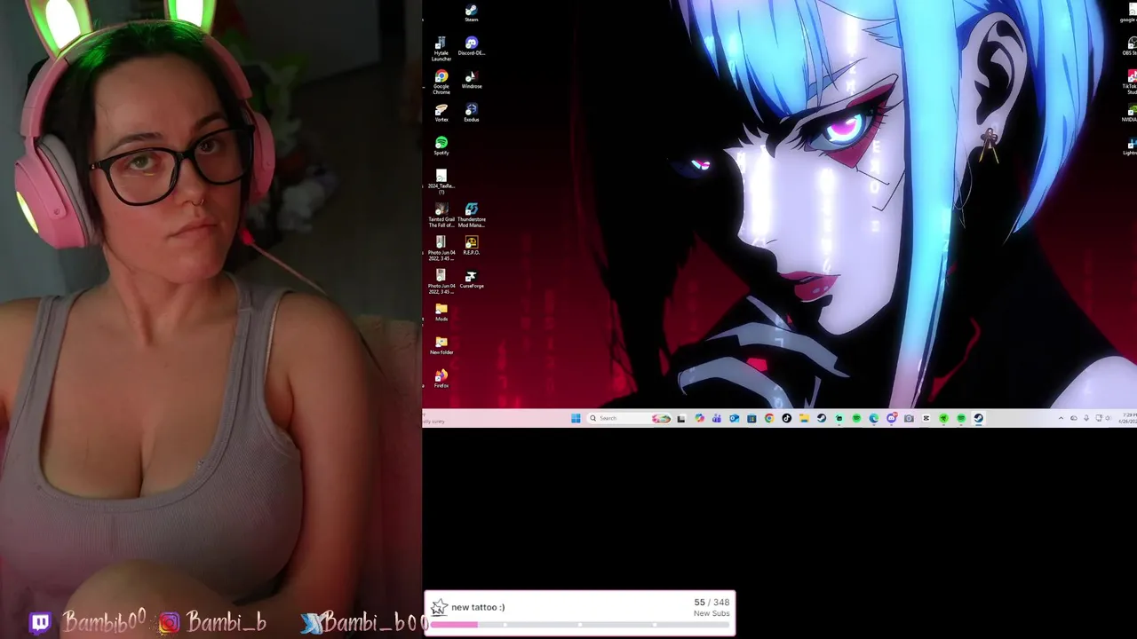
Task: Open the Spotify desktop shortcut
Action: click(441, 146)
